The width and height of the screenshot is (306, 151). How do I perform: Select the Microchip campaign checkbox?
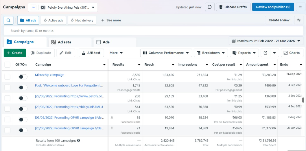coord(8,77)
